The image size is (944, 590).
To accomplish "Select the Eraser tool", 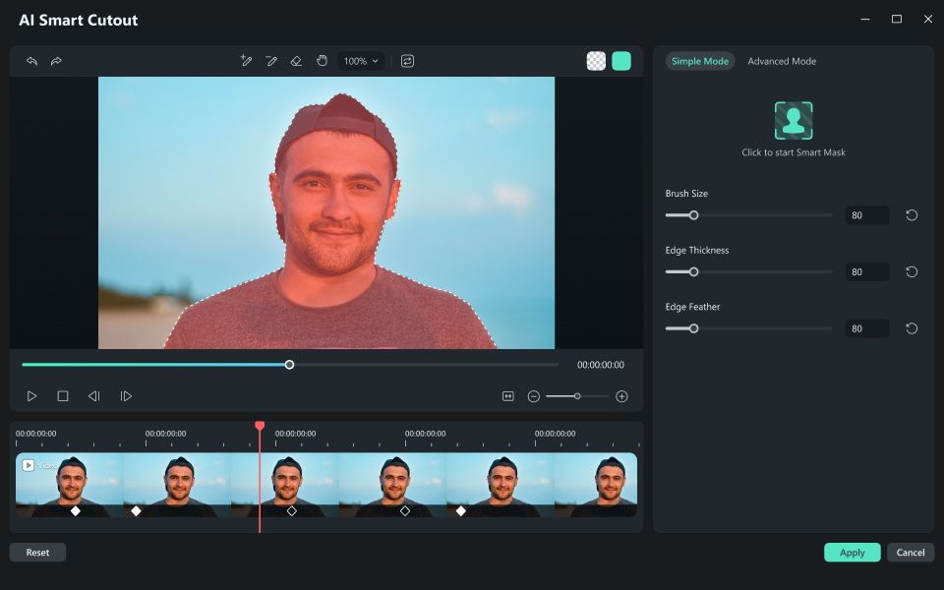I will [296, 61].
